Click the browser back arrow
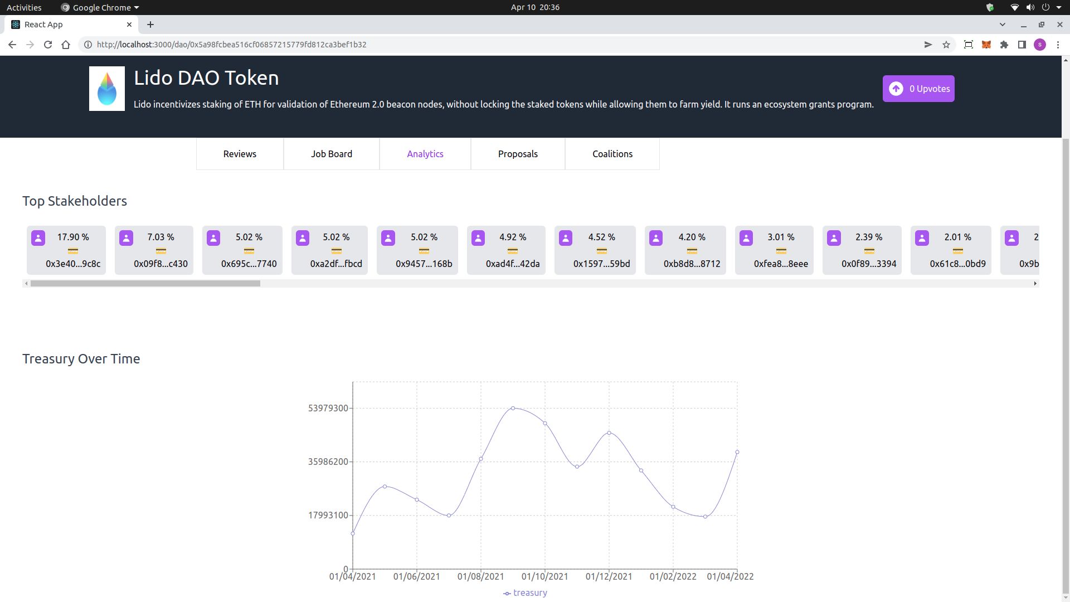Image resolution: width=1070 pixels, height=602 pixels. tap(12, 45)
